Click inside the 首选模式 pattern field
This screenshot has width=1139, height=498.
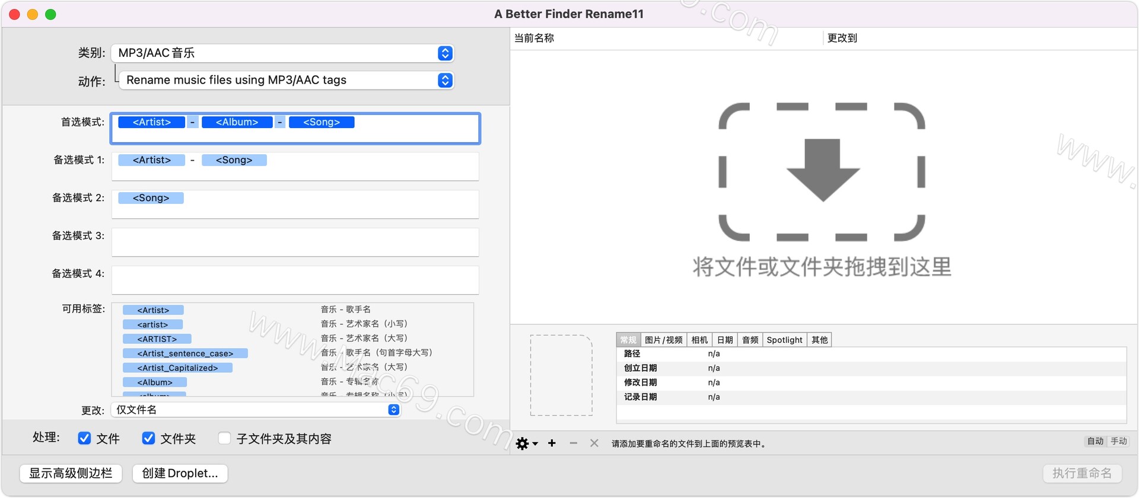coord(295,129)
